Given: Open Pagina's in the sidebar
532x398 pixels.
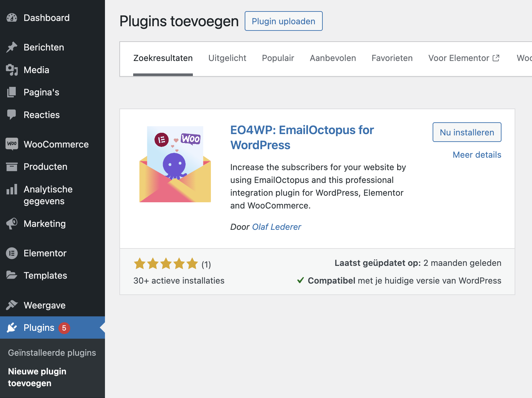Looking at the screenshot, I should [52, 92].
